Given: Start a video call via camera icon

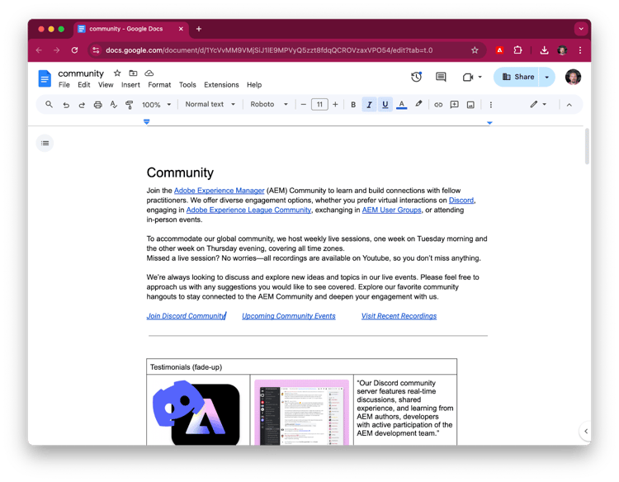Looking at the screenshot, I should pos(468,77).
